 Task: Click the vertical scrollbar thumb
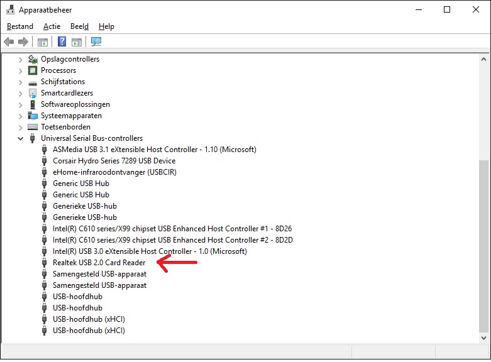[x=483, y=246]
